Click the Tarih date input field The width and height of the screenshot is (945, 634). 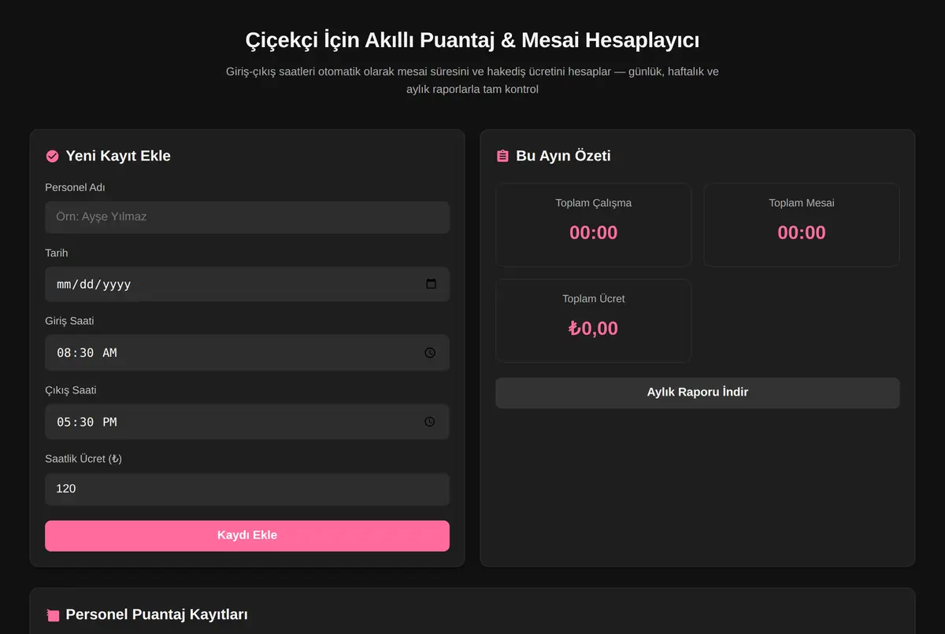coord(247,284)
